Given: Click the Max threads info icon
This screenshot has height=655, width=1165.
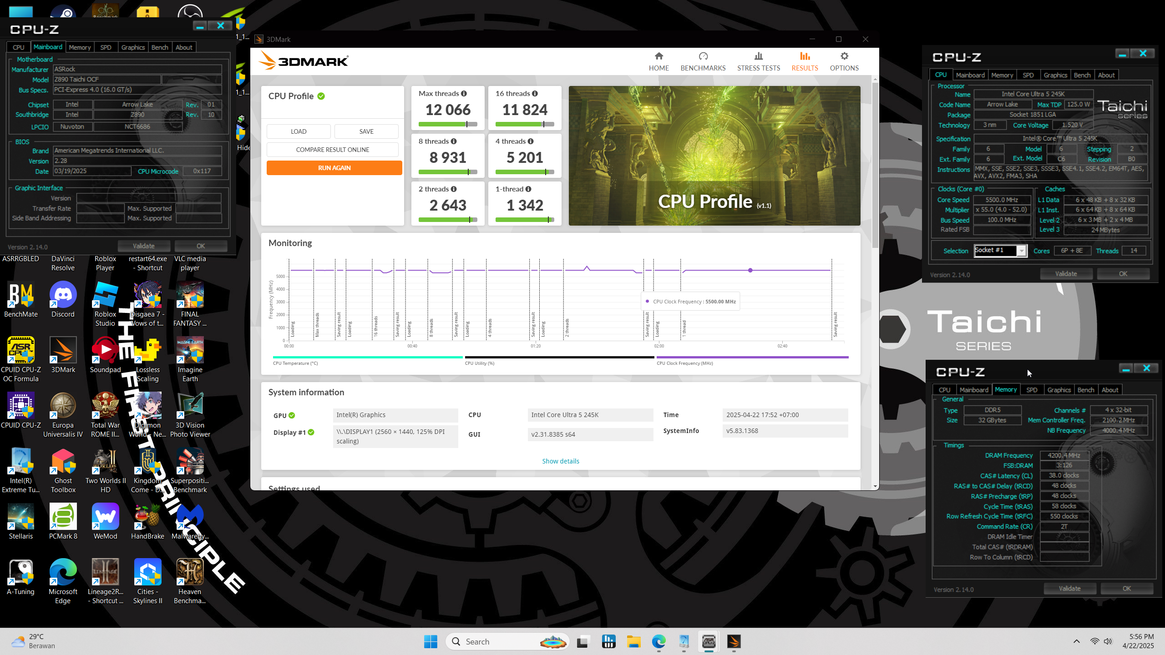Looking at the screenshot, I should (x=464, y=94).
